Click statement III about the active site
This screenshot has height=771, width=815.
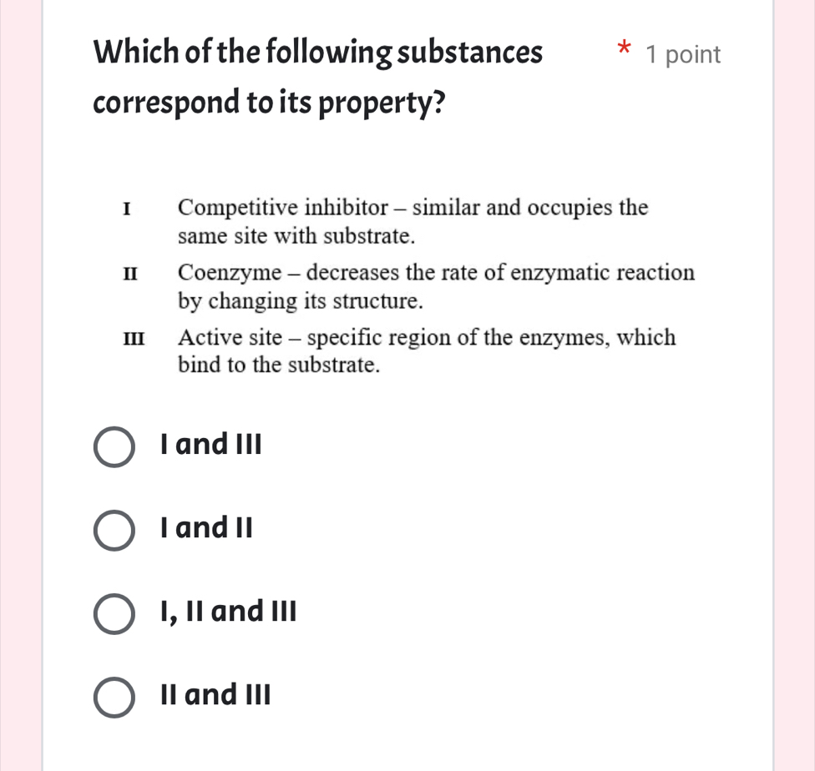[x=426, y=350]
